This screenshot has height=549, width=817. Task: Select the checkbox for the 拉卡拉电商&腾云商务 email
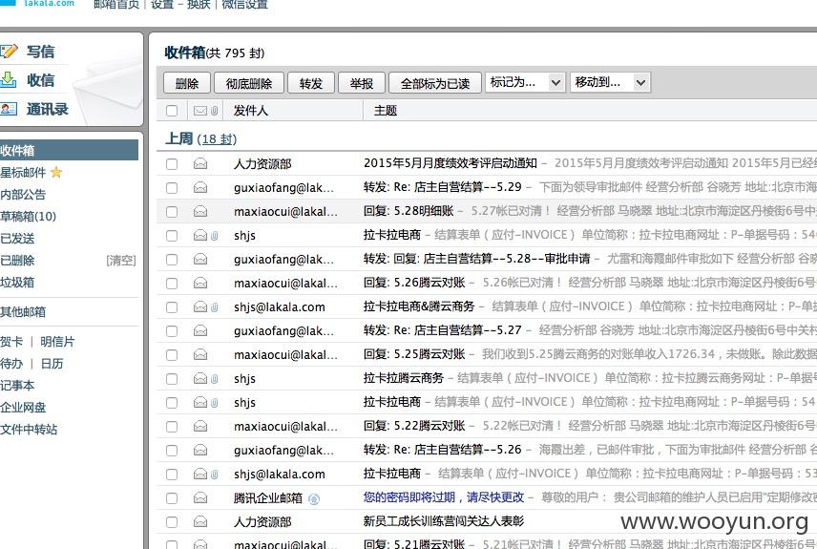pyautogui.click(x=172, y=307)
